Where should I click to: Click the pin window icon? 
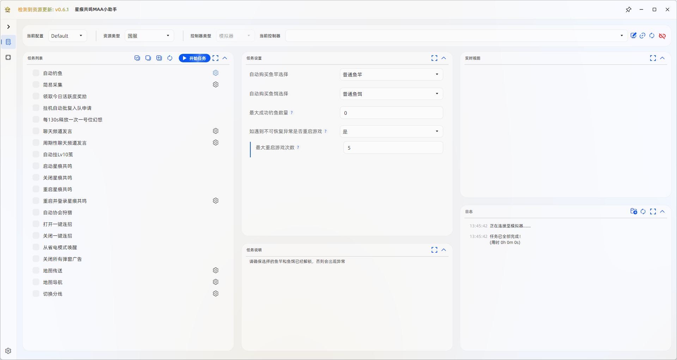(x=628, y=10)
